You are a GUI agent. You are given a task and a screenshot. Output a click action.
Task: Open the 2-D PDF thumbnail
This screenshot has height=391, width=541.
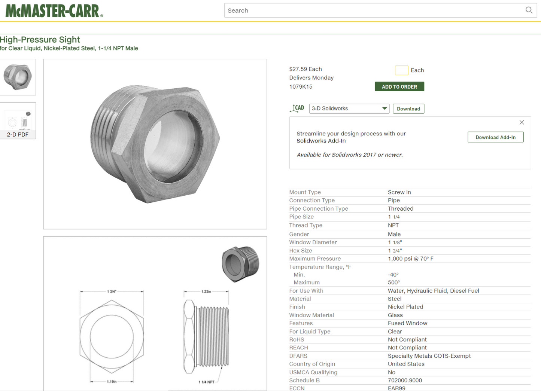pyautogui.click(x=18, y=121)
